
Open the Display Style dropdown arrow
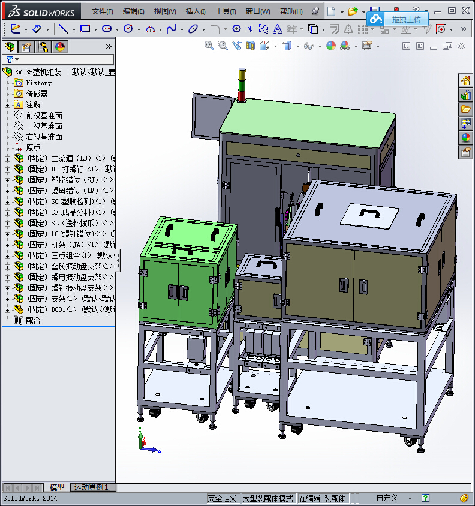tap(297, 46)
